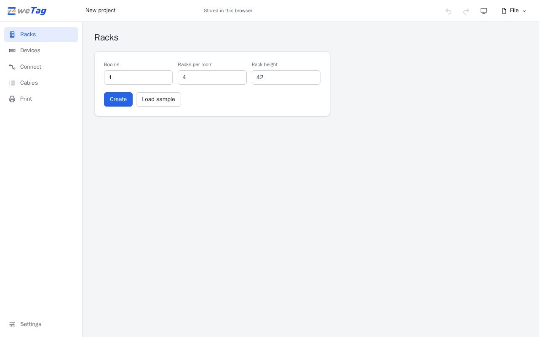Image resolution: width=539 pixels, height=337 pixels.
Task: Click the Racks sidebar icon
Action: 12,35
